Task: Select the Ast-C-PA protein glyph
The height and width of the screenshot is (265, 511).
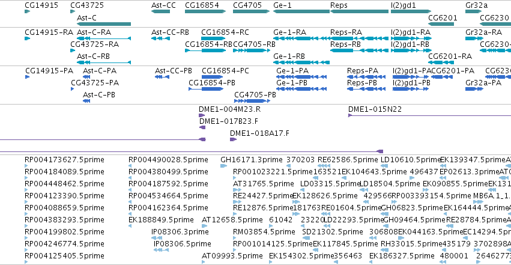Action: [x=86, y=77]
